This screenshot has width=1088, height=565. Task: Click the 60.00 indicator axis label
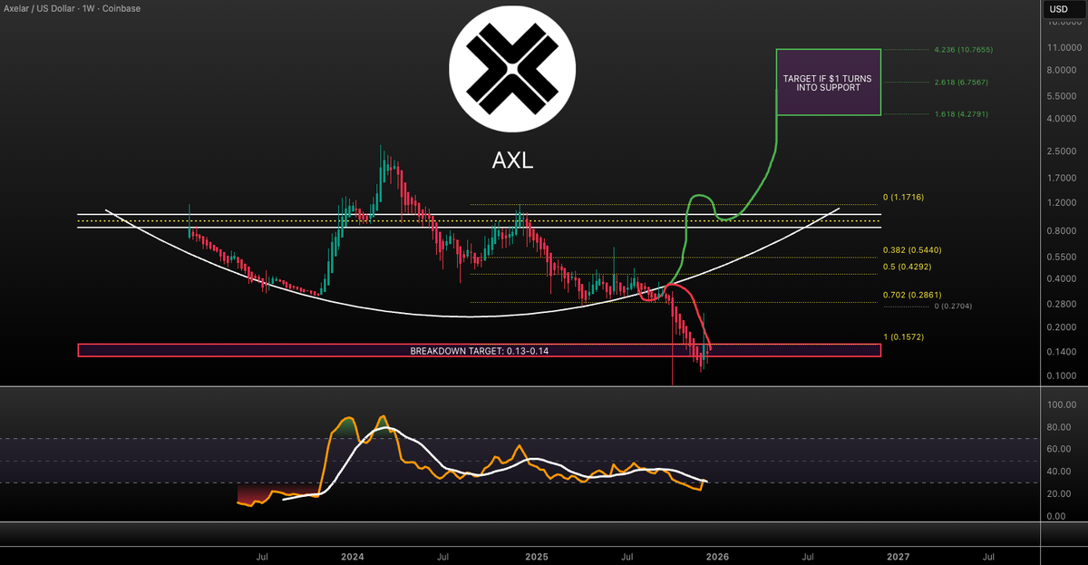point(1057,449)
